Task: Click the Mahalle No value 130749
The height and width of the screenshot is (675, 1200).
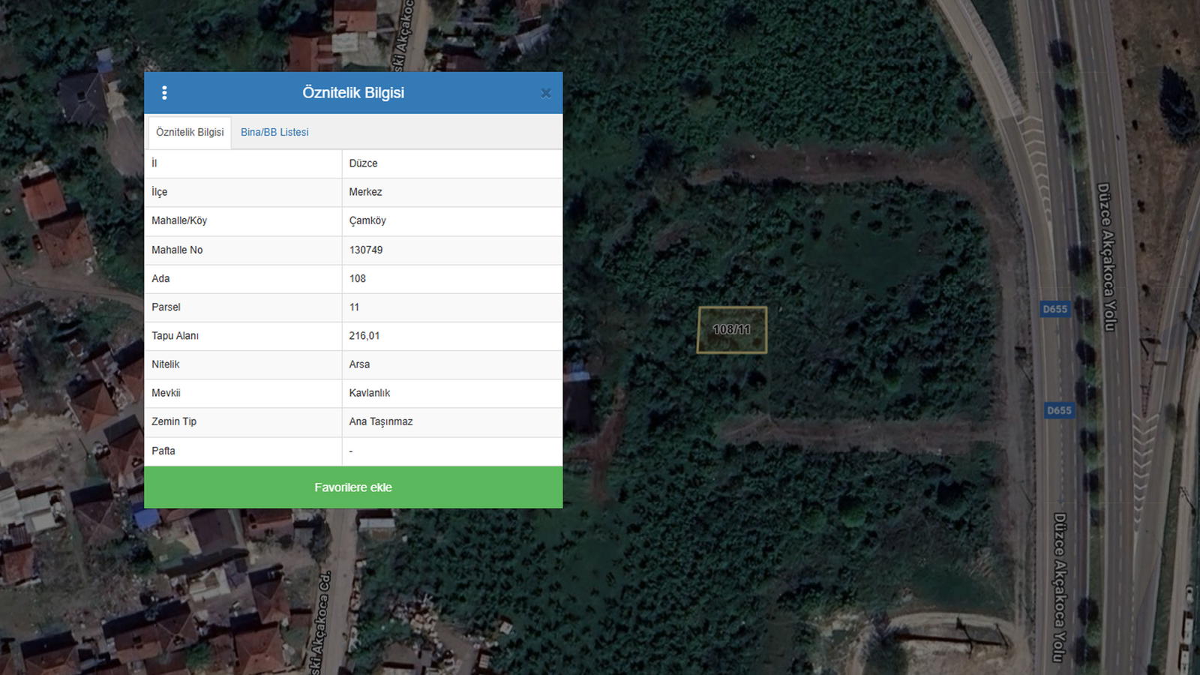Action: pyautogui.click(x=366, y=250)
